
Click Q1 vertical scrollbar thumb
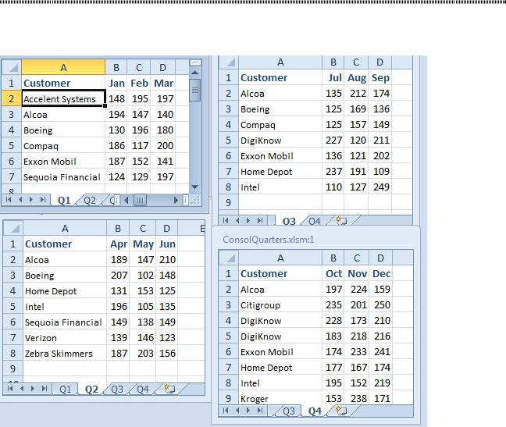click(195, 90)
